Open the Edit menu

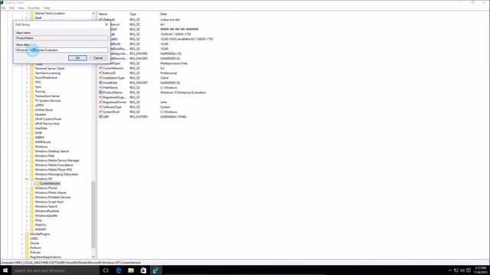pyautogui.click(x=11, y=8)
